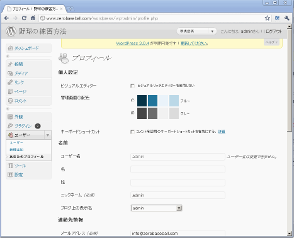Click the コメント bubble icon
Screen dimensions: 294x238
coord(10,101)
